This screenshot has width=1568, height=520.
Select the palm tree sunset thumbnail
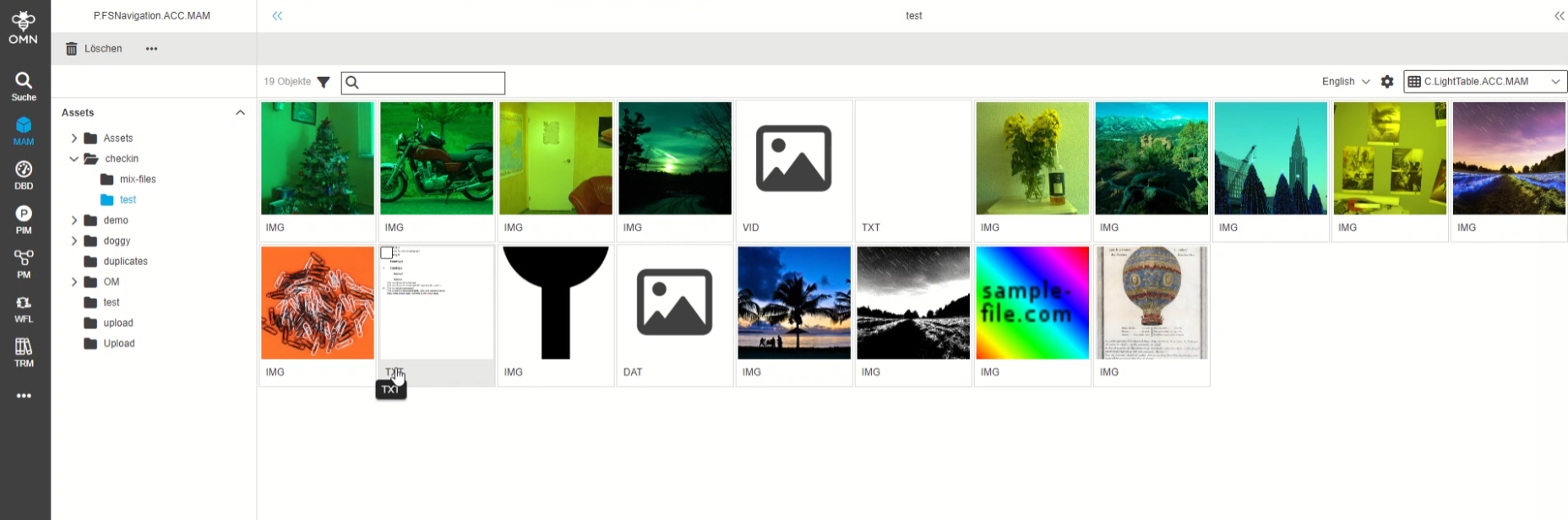pos(794,303)
